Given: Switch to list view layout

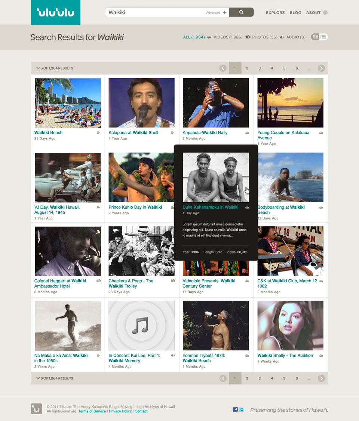Looking at the screenshot, I should point(323,37).
